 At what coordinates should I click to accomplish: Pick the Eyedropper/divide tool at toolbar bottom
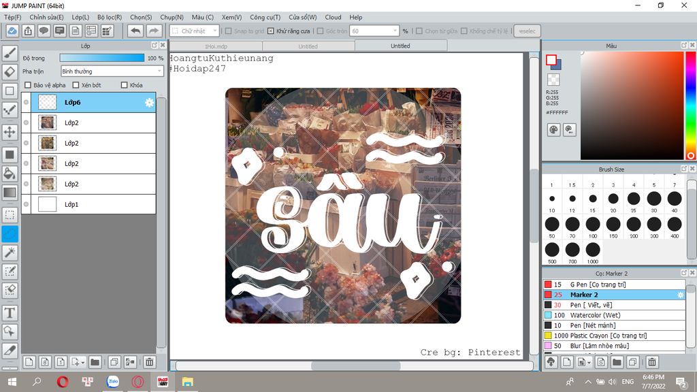(x=10, y=350)
